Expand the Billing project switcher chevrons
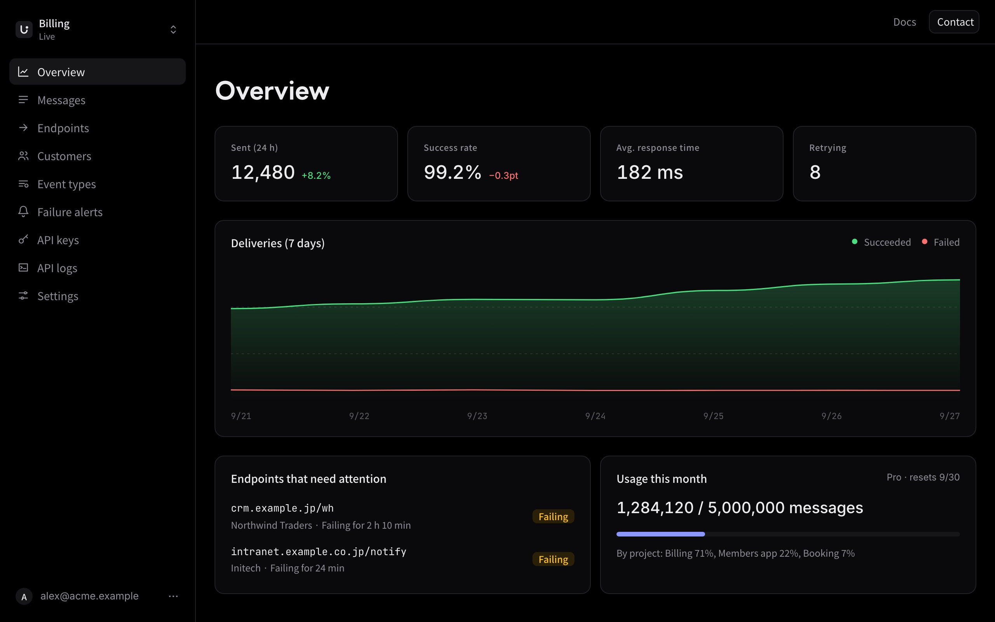This screenshot has height=622, width=995. click(173, 30)
